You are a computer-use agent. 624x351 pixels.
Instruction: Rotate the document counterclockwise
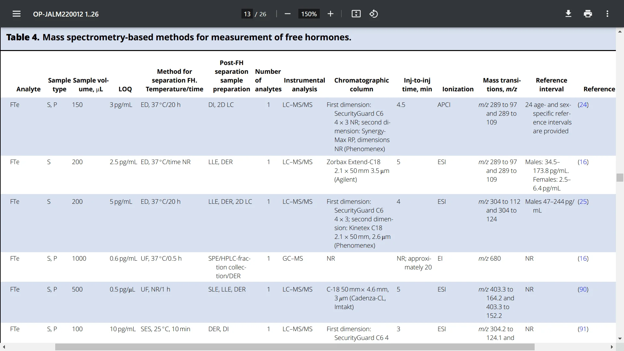pyautogui.click(x=374, y=14)
